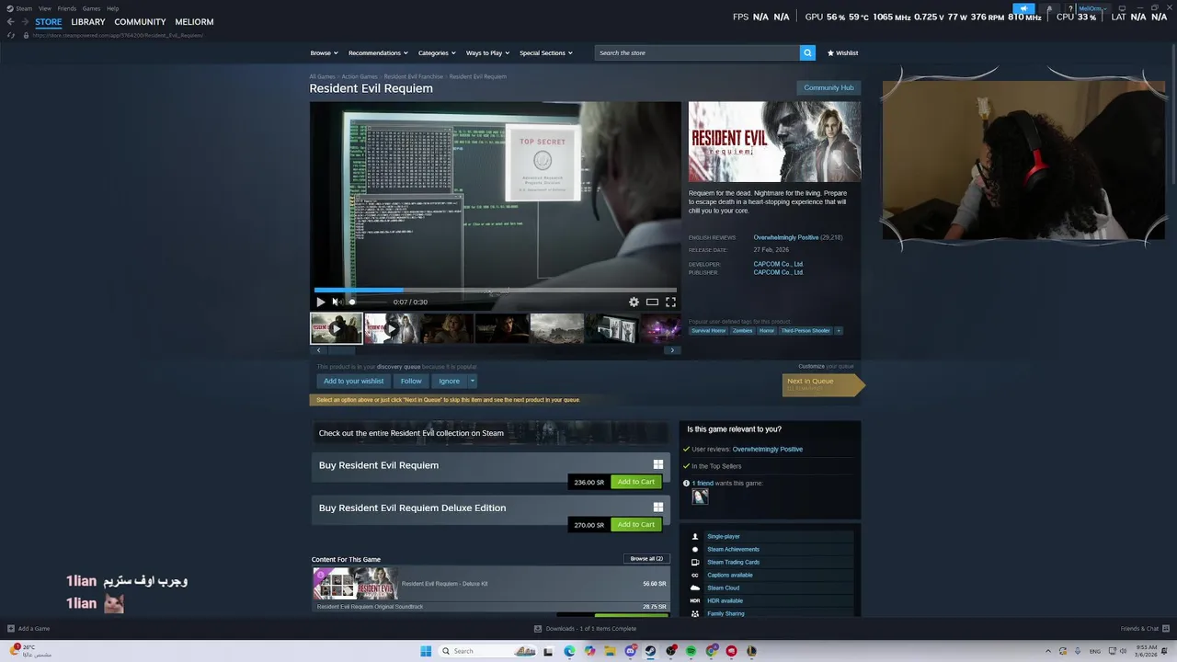Switch to the COMMUNITY tab
This screenshot has width=1177, height=662.
click(140, 22)
